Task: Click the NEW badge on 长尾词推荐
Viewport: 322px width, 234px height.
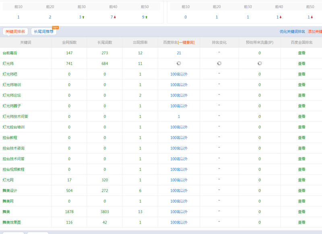Action: coord(56,27)
